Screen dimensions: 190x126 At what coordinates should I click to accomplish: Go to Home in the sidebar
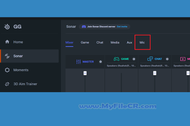(30, 42)
